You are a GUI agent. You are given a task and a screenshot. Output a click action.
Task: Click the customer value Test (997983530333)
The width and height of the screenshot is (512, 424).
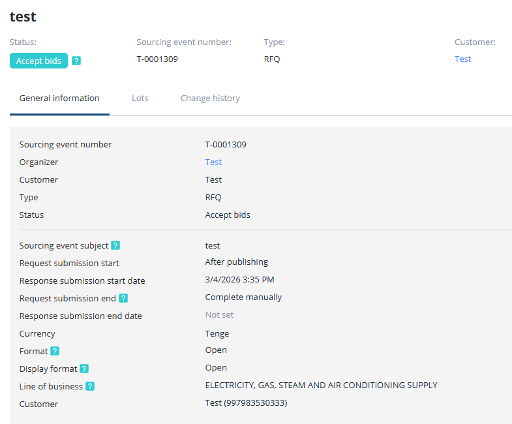pos(246,403)
